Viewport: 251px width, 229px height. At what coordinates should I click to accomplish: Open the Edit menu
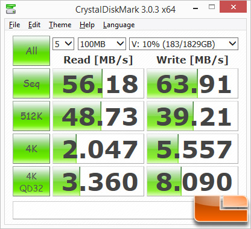(x=34, y=25)
